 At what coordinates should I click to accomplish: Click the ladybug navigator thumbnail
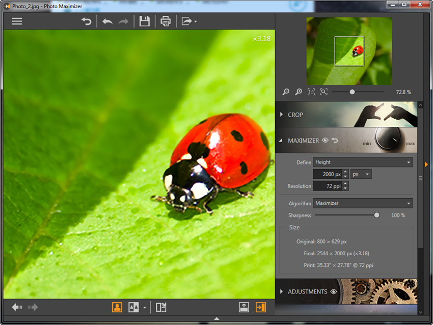point(349,51)
